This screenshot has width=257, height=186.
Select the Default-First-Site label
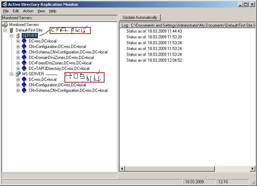point(29,30)
